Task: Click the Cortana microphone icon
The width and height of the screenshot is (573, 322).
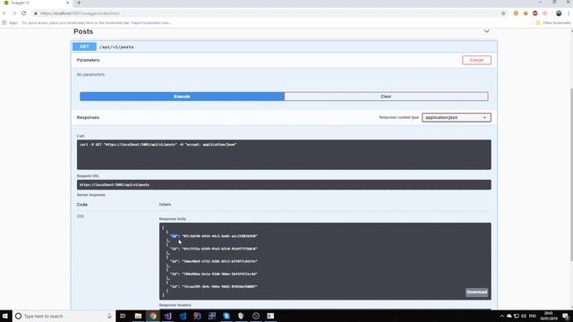Action: [x=109, y=316]
